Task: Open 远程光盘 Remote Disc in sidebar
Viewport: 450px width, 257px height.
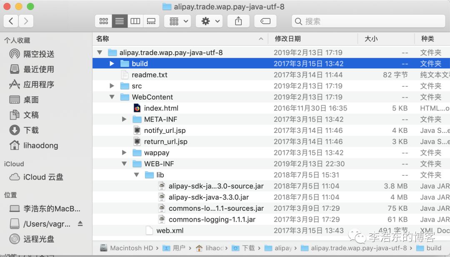Action: (32, 239)
